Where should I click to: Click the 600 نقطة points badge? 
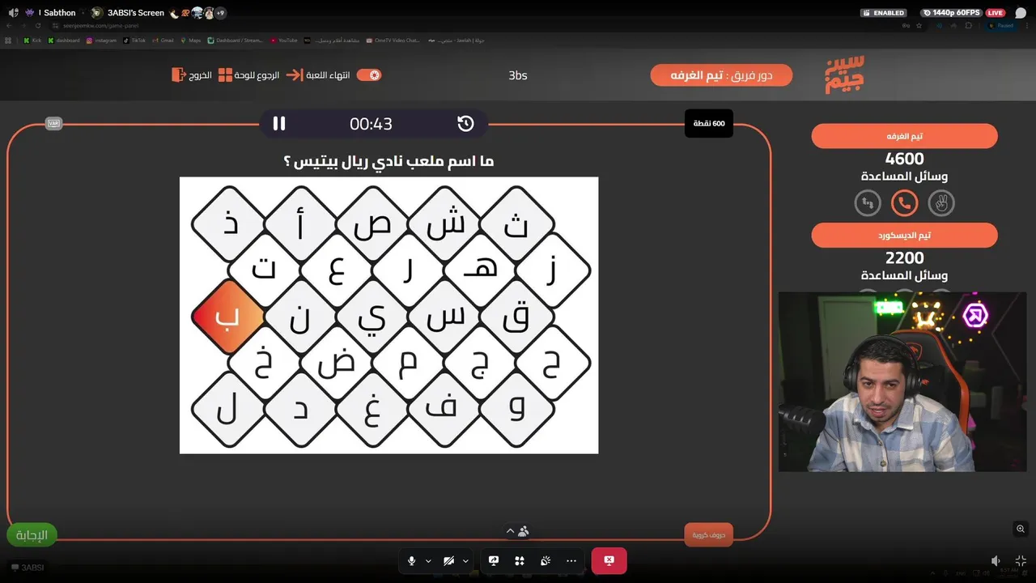[709, 123]
